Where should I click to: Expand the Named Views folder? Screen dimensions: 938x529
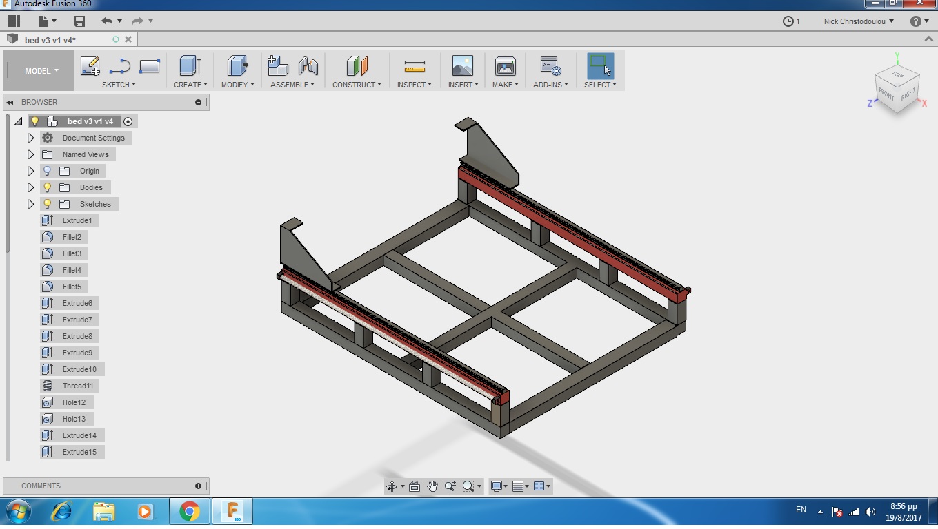[30, 154]
